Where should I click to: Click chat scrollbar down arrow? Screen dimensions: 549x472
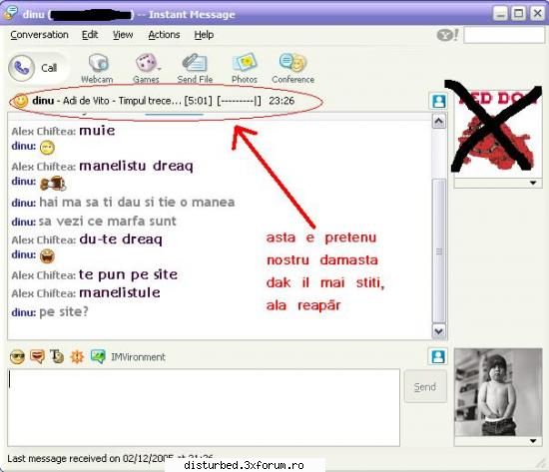click(x=439, y=331)
